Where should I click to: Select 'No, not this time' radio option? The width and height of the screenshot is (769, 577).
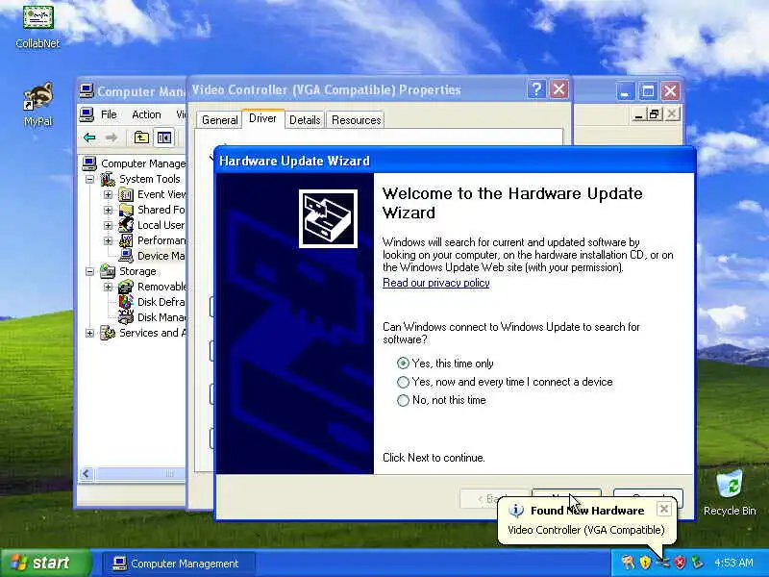[x=403, y=400]
